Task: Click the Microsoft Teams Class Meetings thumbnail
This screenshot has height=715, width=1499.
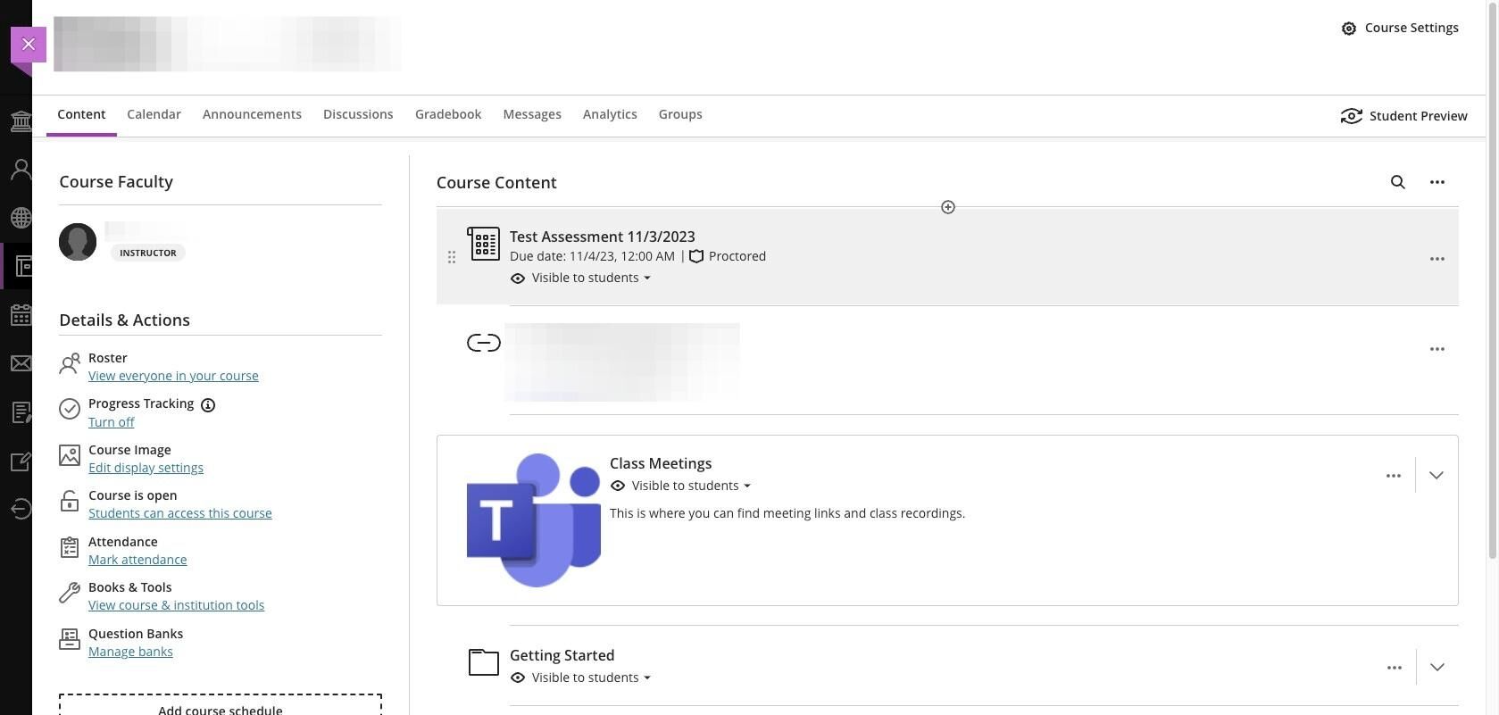Action: click(533, 520)
